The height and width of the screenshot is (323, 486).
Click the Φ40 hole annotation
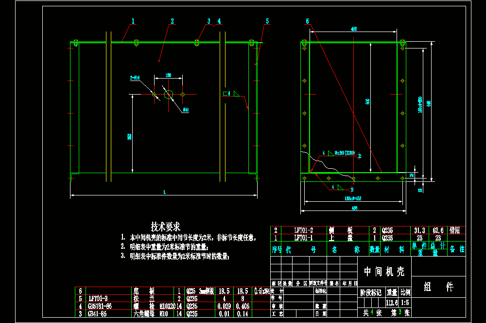pyautogui.click(x=186, y=110)
